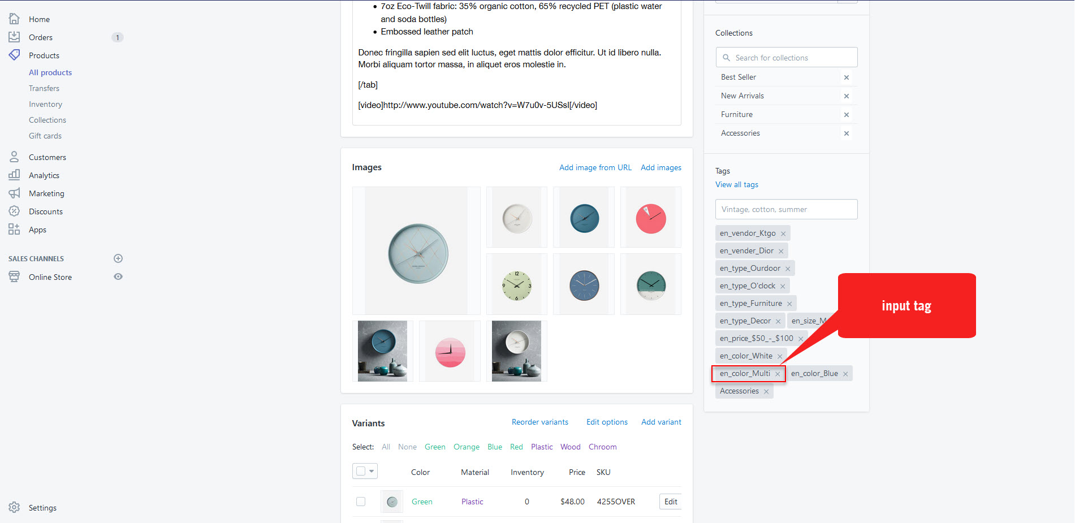
Task: Open Transfers submenu item
Action: point(44,88)
